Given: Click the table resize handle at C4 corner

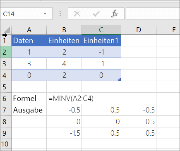Looking at the screenshot, I should pos(120,79).
